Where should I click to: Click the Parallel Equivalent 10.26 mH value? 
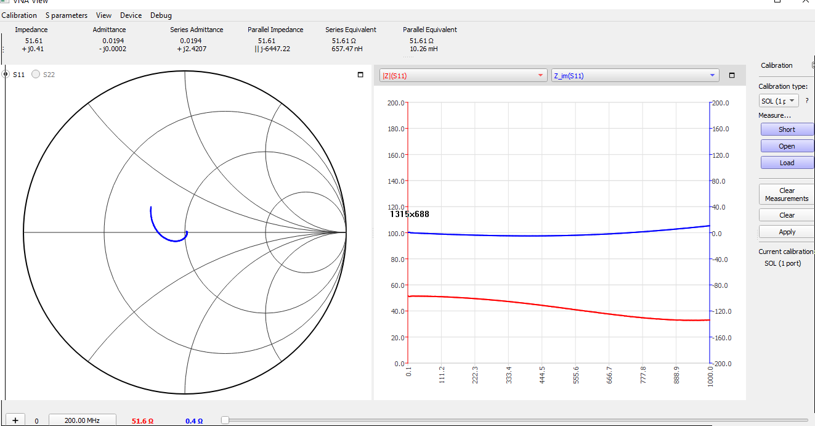pos(423,49)
